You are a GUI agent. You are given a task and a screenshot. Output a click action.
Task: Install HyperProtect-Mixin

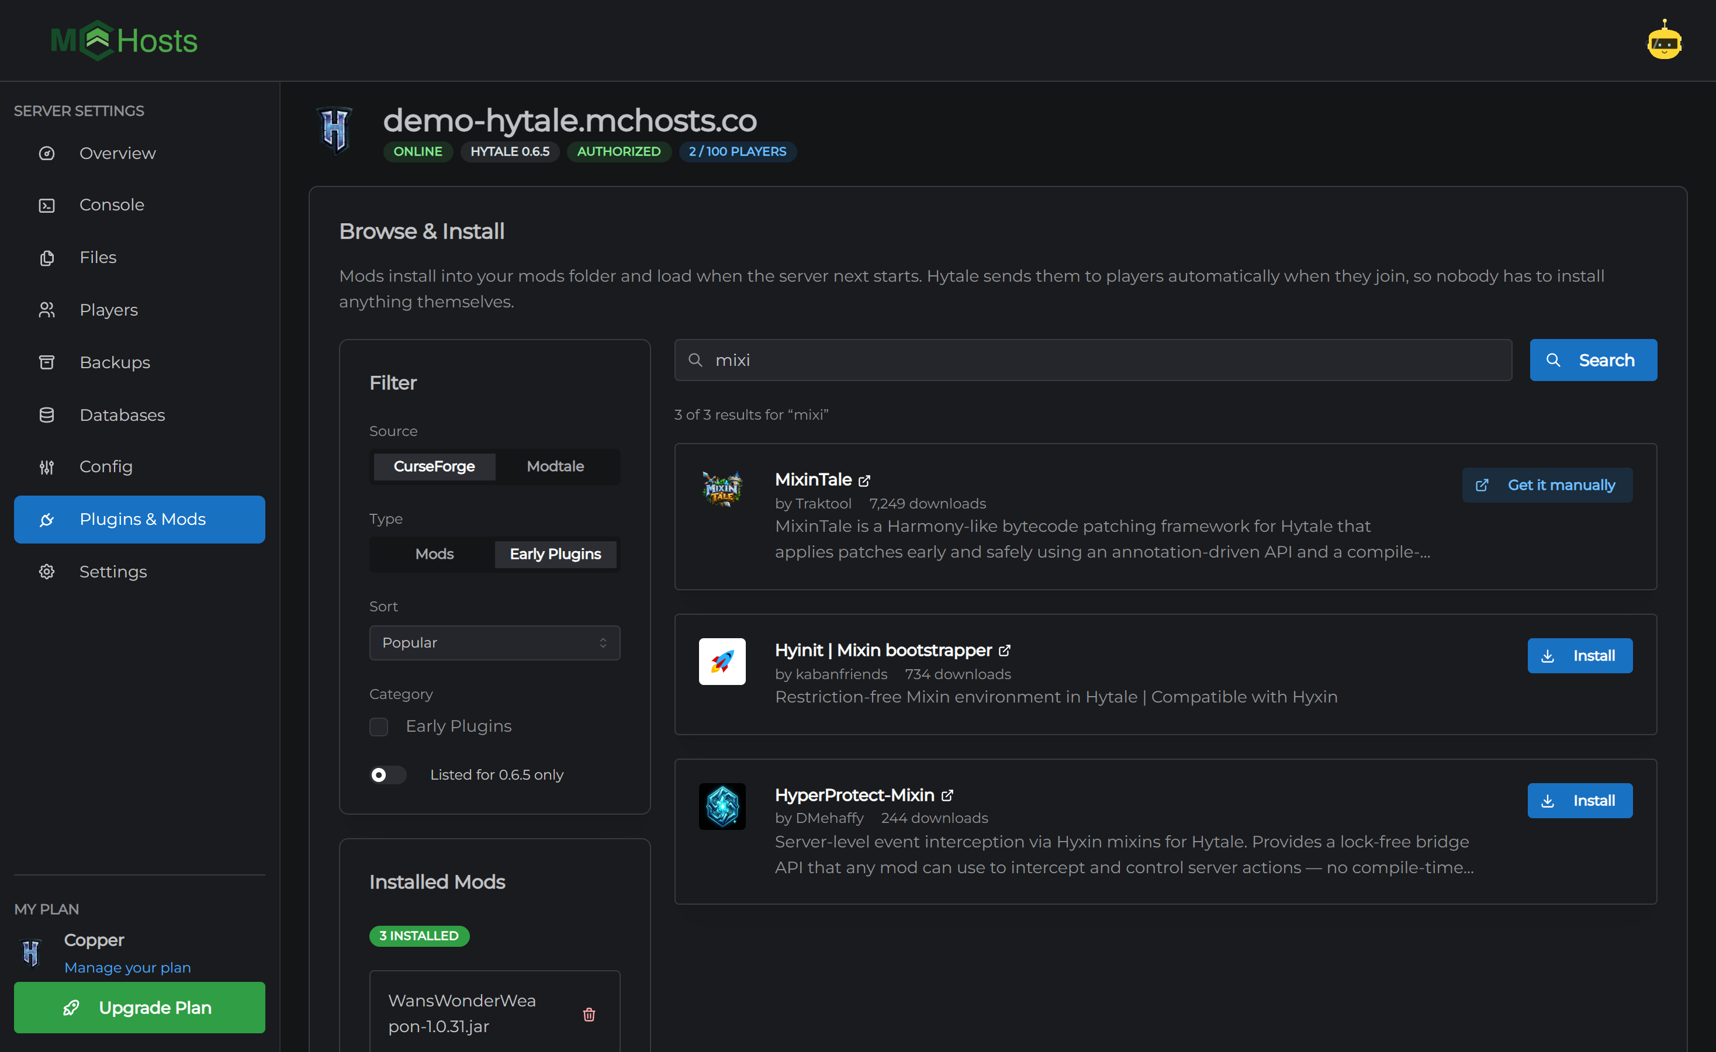[1579, 801]
